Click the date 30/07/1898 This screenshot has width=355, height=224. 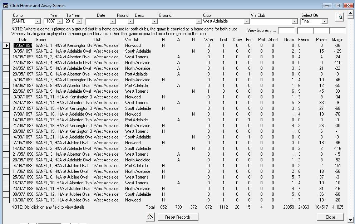click(23, 194)
